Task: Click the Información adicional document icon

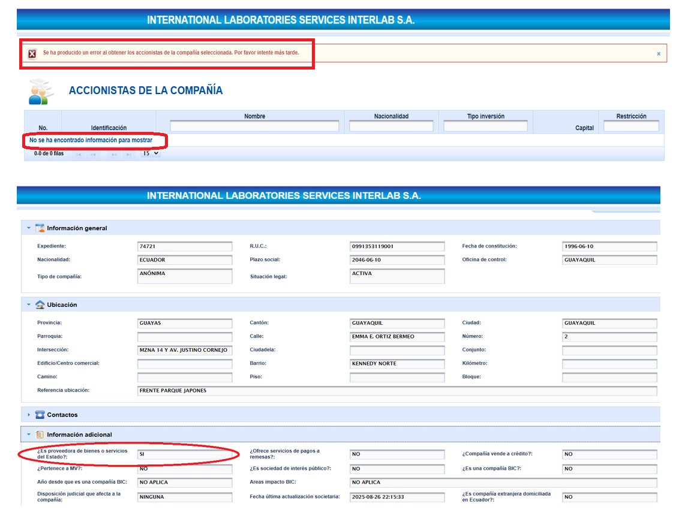Action: click(40, 434)
